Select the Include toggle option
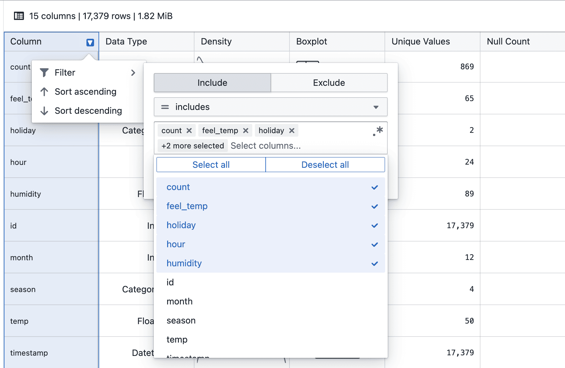Image resolution: width=565 pixels, height=368 pixels. coord(212,83)
